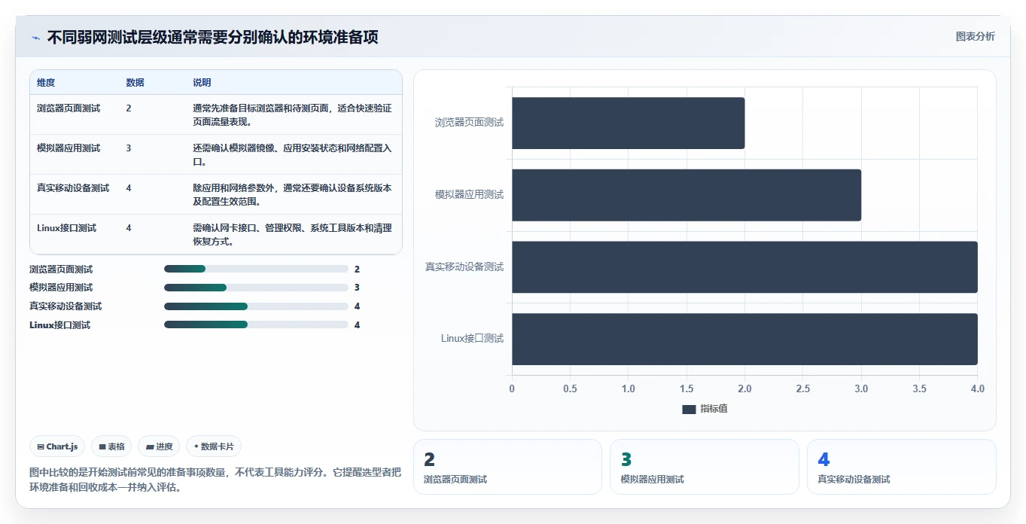This screenshot has width=1026, height=524.
Task: Click the 模拟器应用测试 chart bar
Action: (x=687, y=195)
